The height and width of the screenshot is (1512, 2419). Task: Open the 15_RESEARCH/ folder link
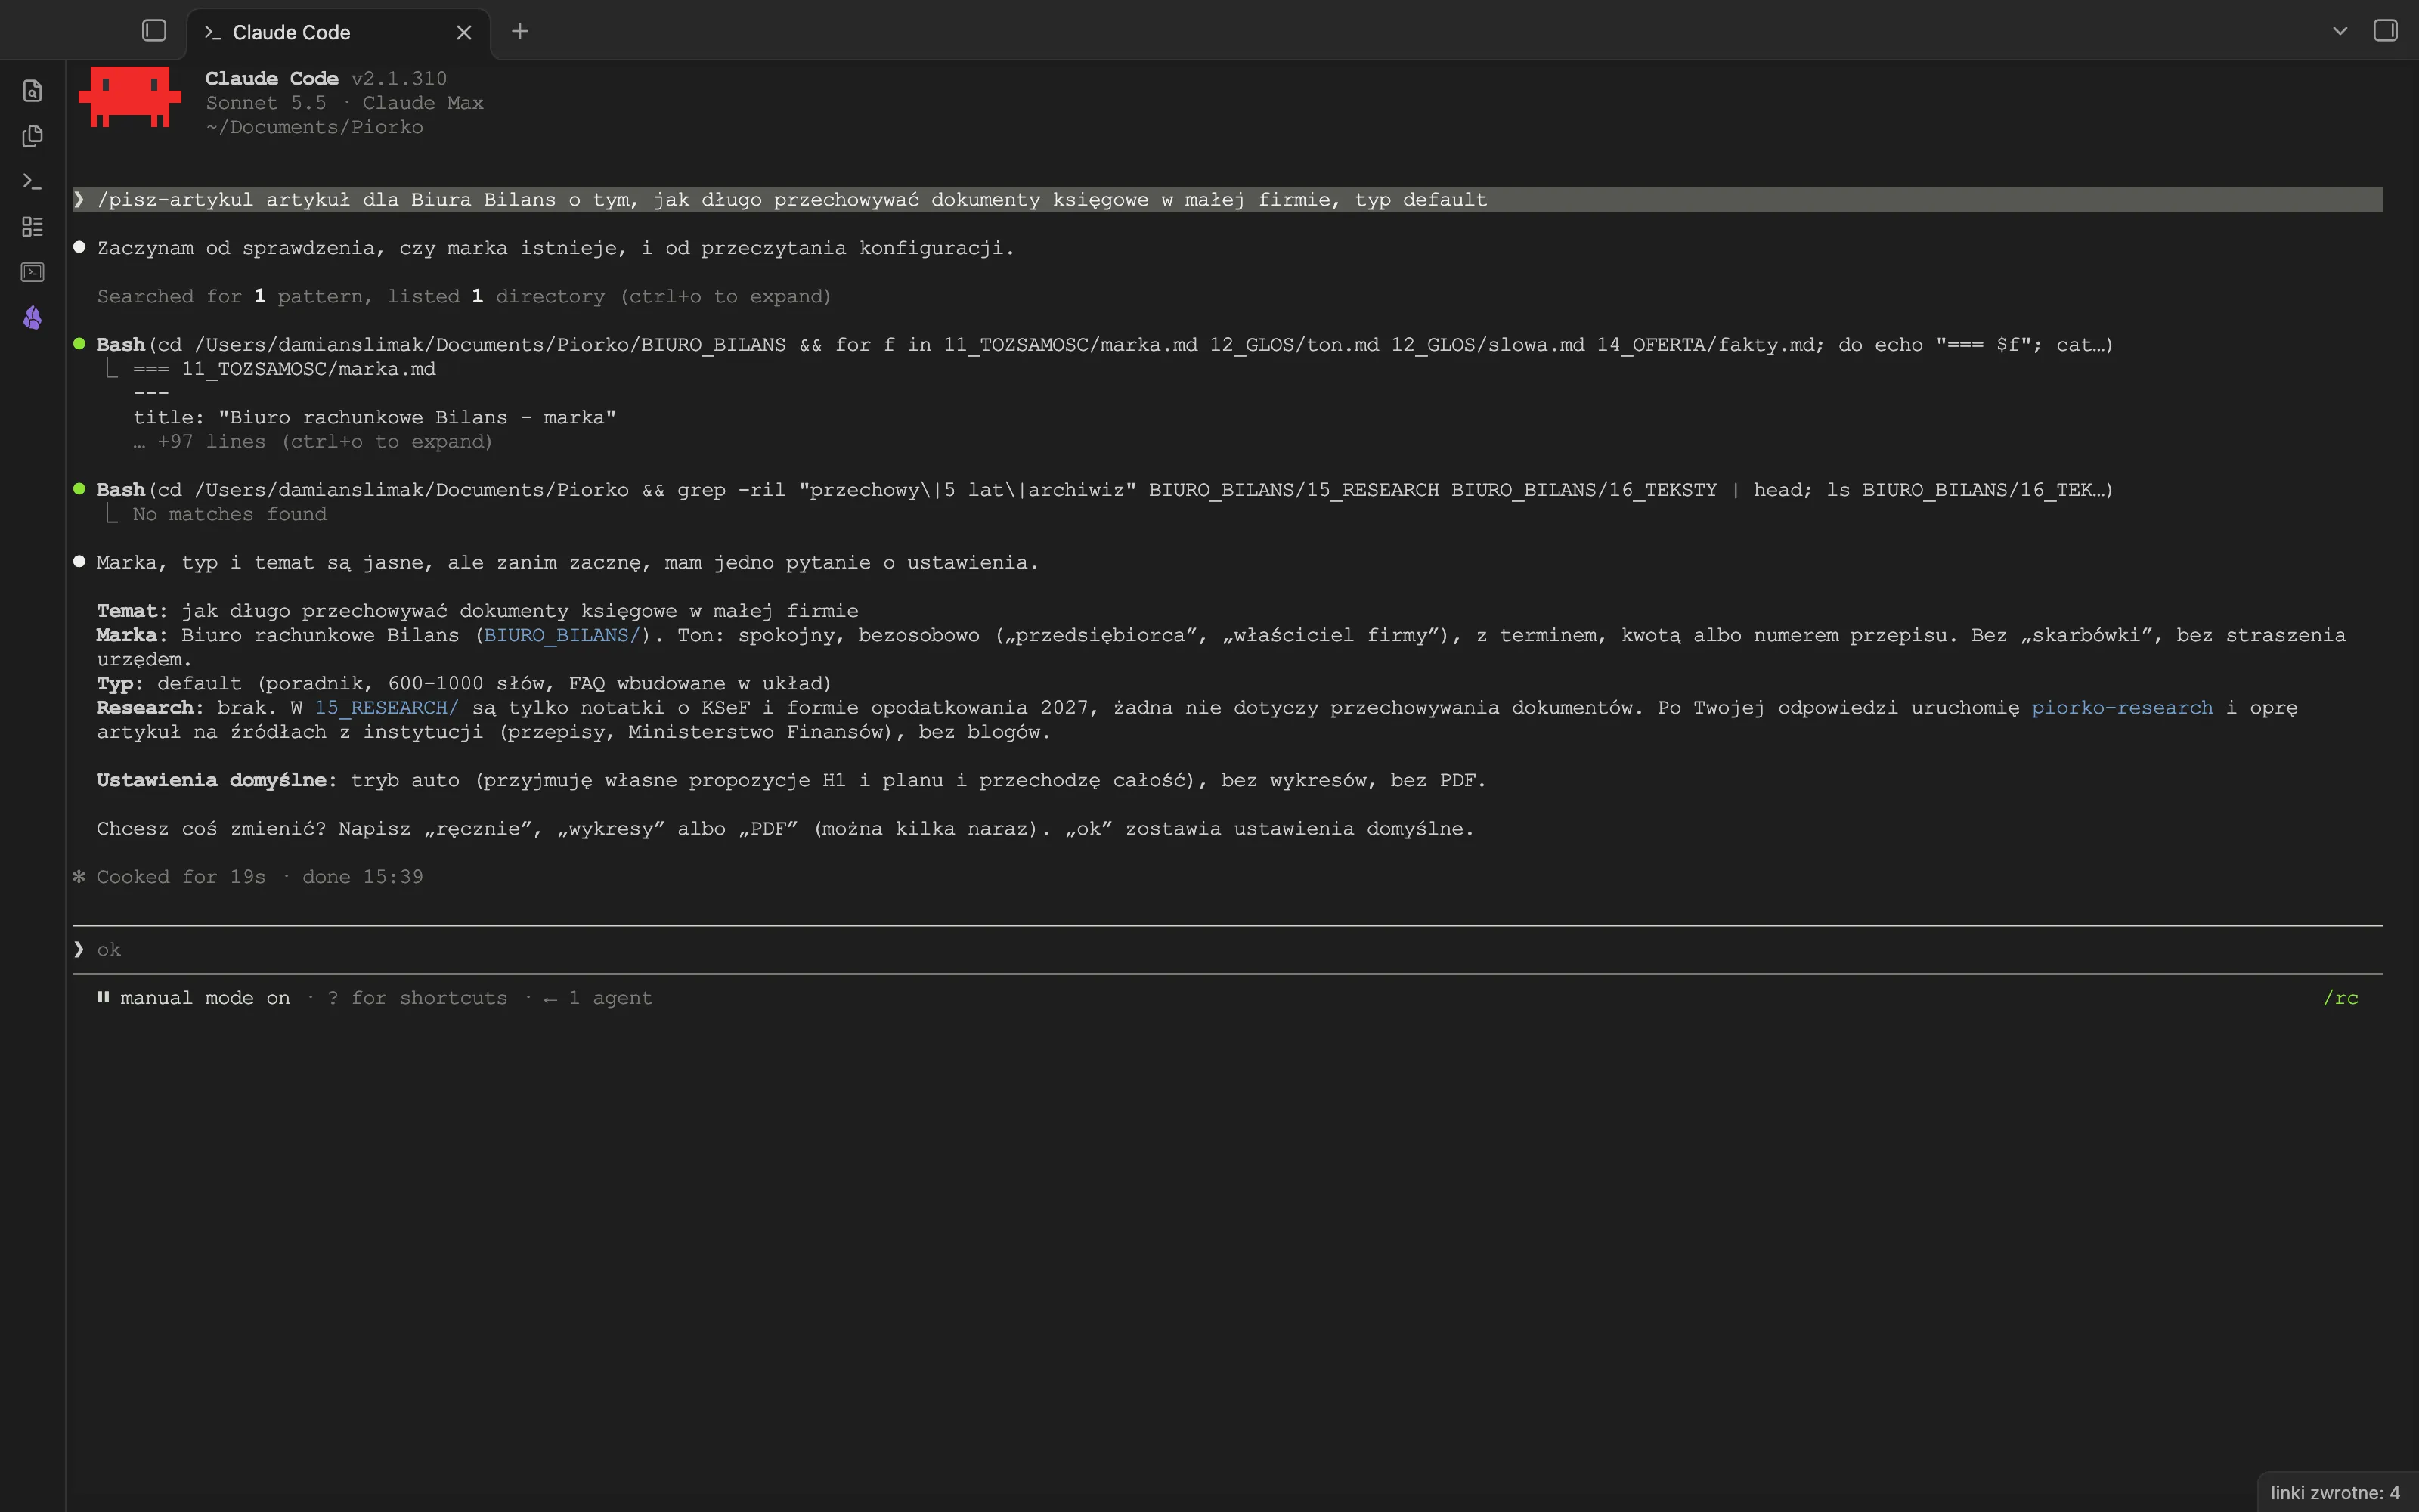[x=387, y=708]
